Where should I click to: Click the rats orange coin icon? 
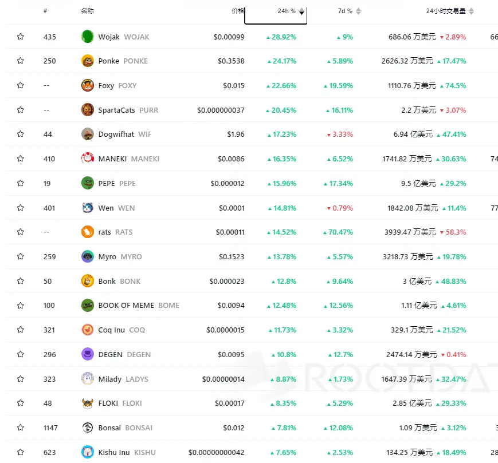coord(87,232)
